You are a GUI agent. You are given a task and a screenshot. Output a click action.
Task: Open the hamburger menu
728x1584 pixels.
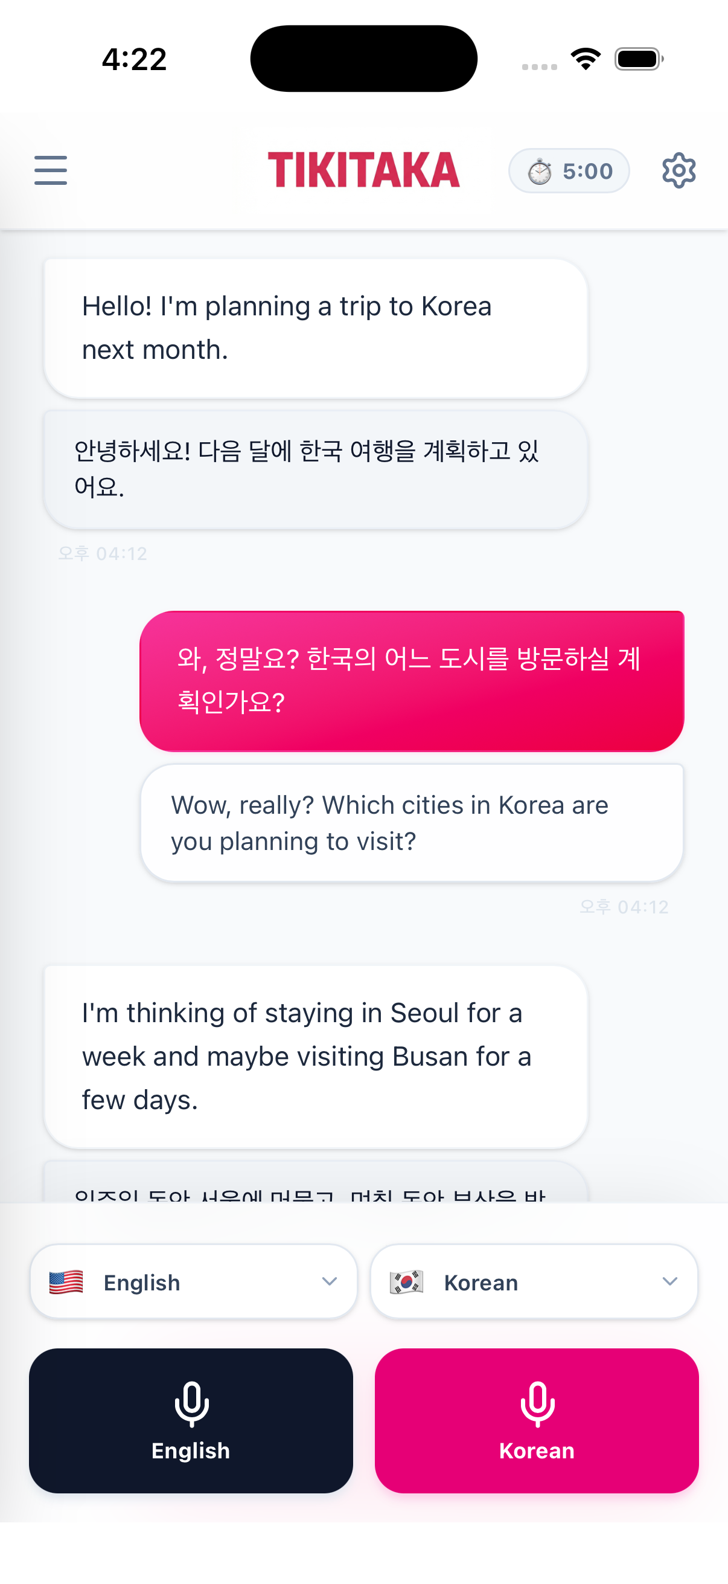pyautogui.click(x=50, y=170)
